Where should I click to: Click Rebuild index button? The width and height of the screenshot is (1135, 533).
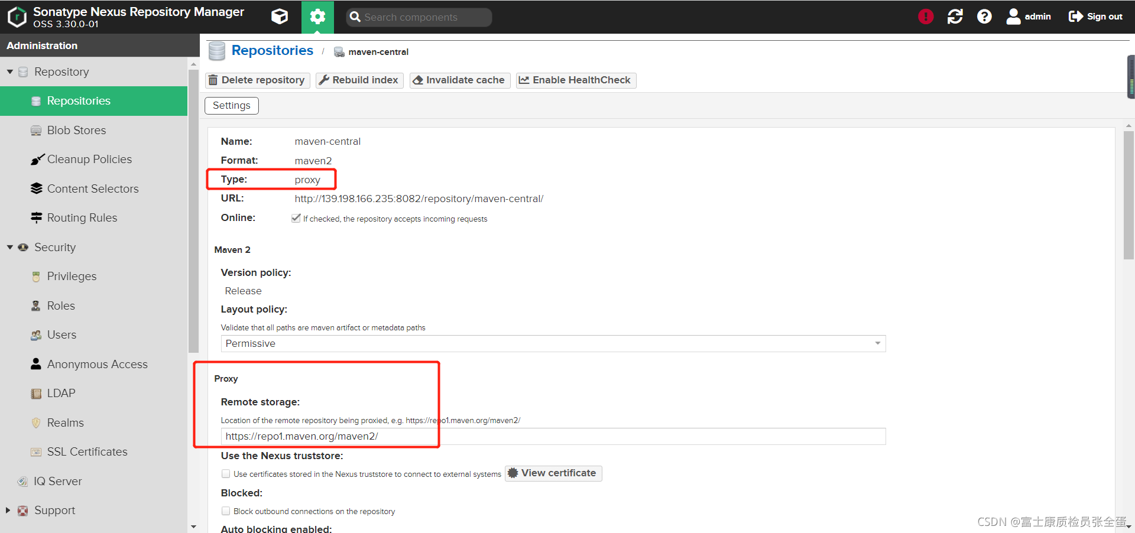(x=359, y=80)
